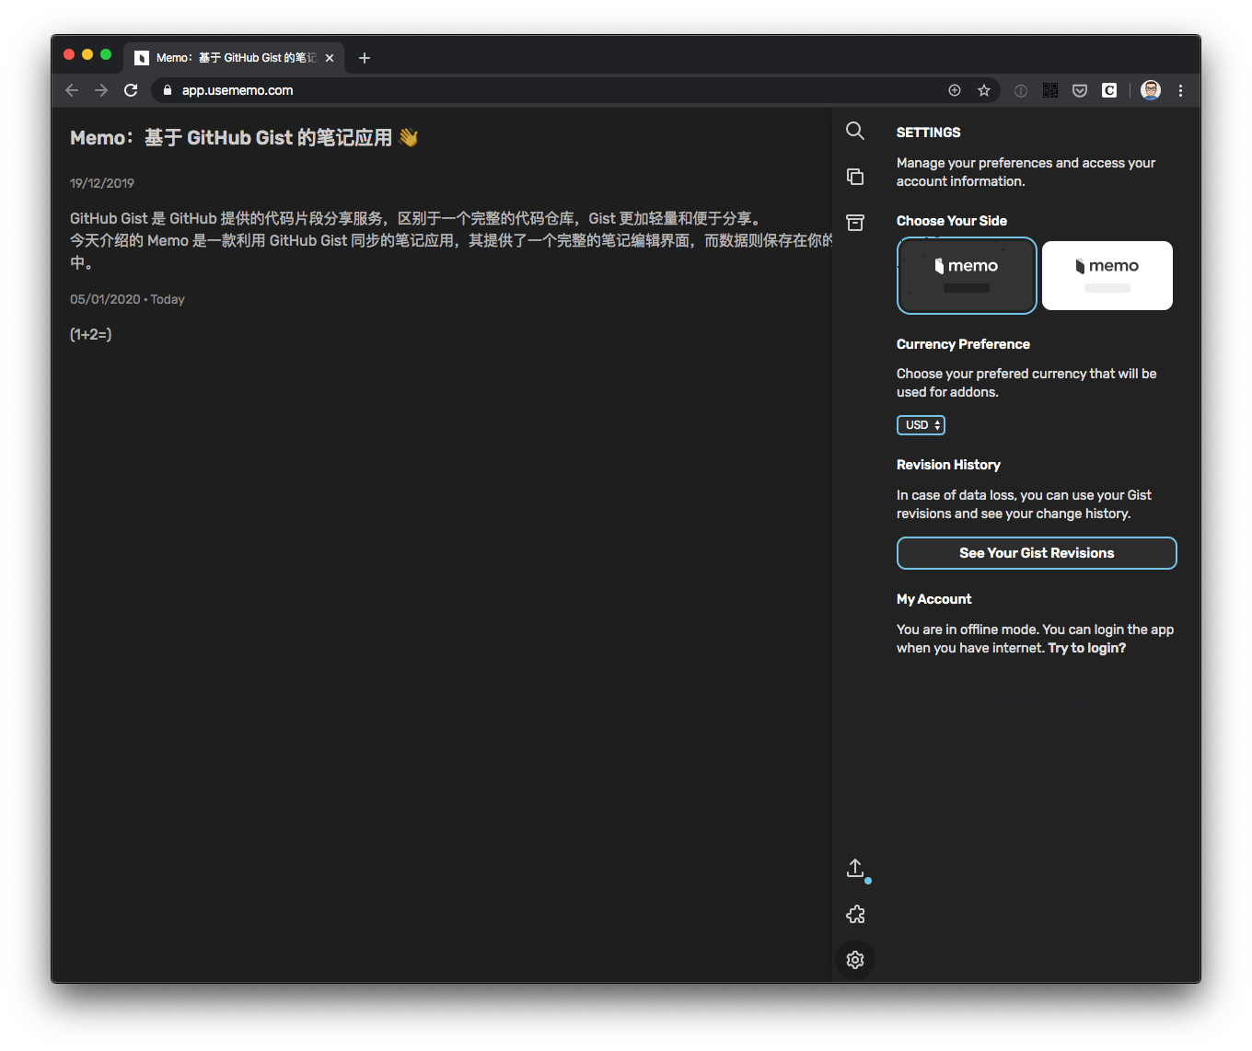The width and height of the screenshot is (1252, 1051).
Task: Open the archived notes box icon
Action: [x=854, y=223]
